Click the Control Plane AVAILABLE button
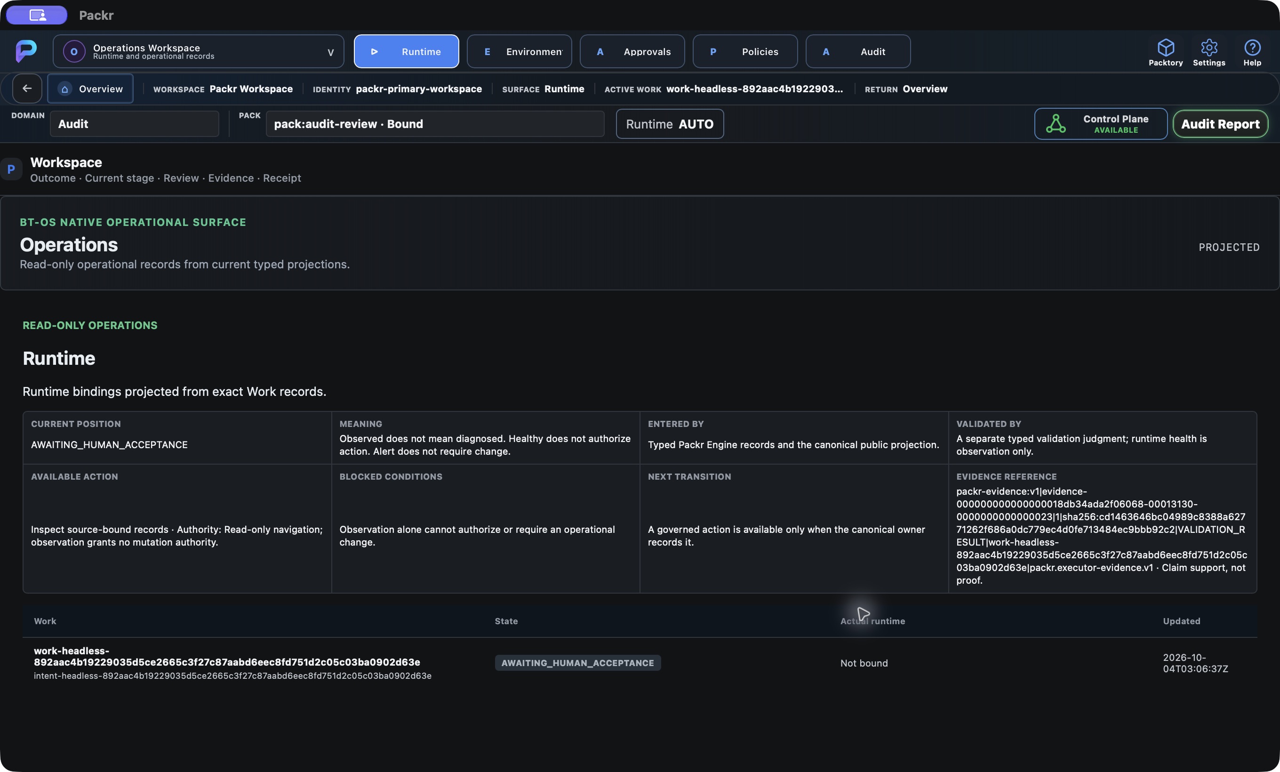The width and height of the screenshot is (1280, 772). point(1101,124)
